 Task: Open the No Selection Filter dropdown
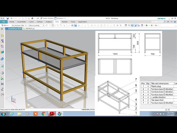point(19,25)
